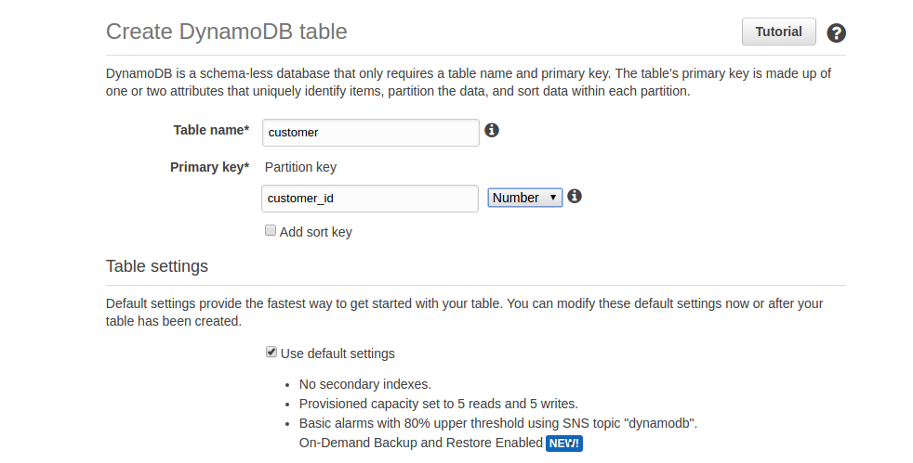Click info icon beside Table name field
The height and width of the screenshot is (463, 913).
coord(493,130)
